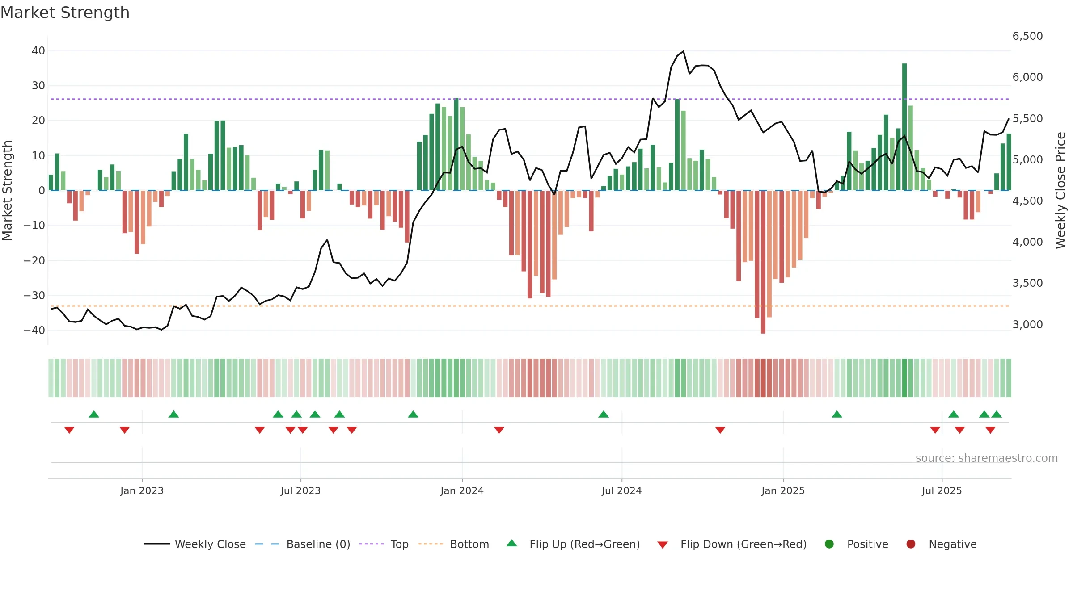This screenshot has width=1073, height=603.
Task: Toggle the Positive legend entry
Action: (856, 544)
